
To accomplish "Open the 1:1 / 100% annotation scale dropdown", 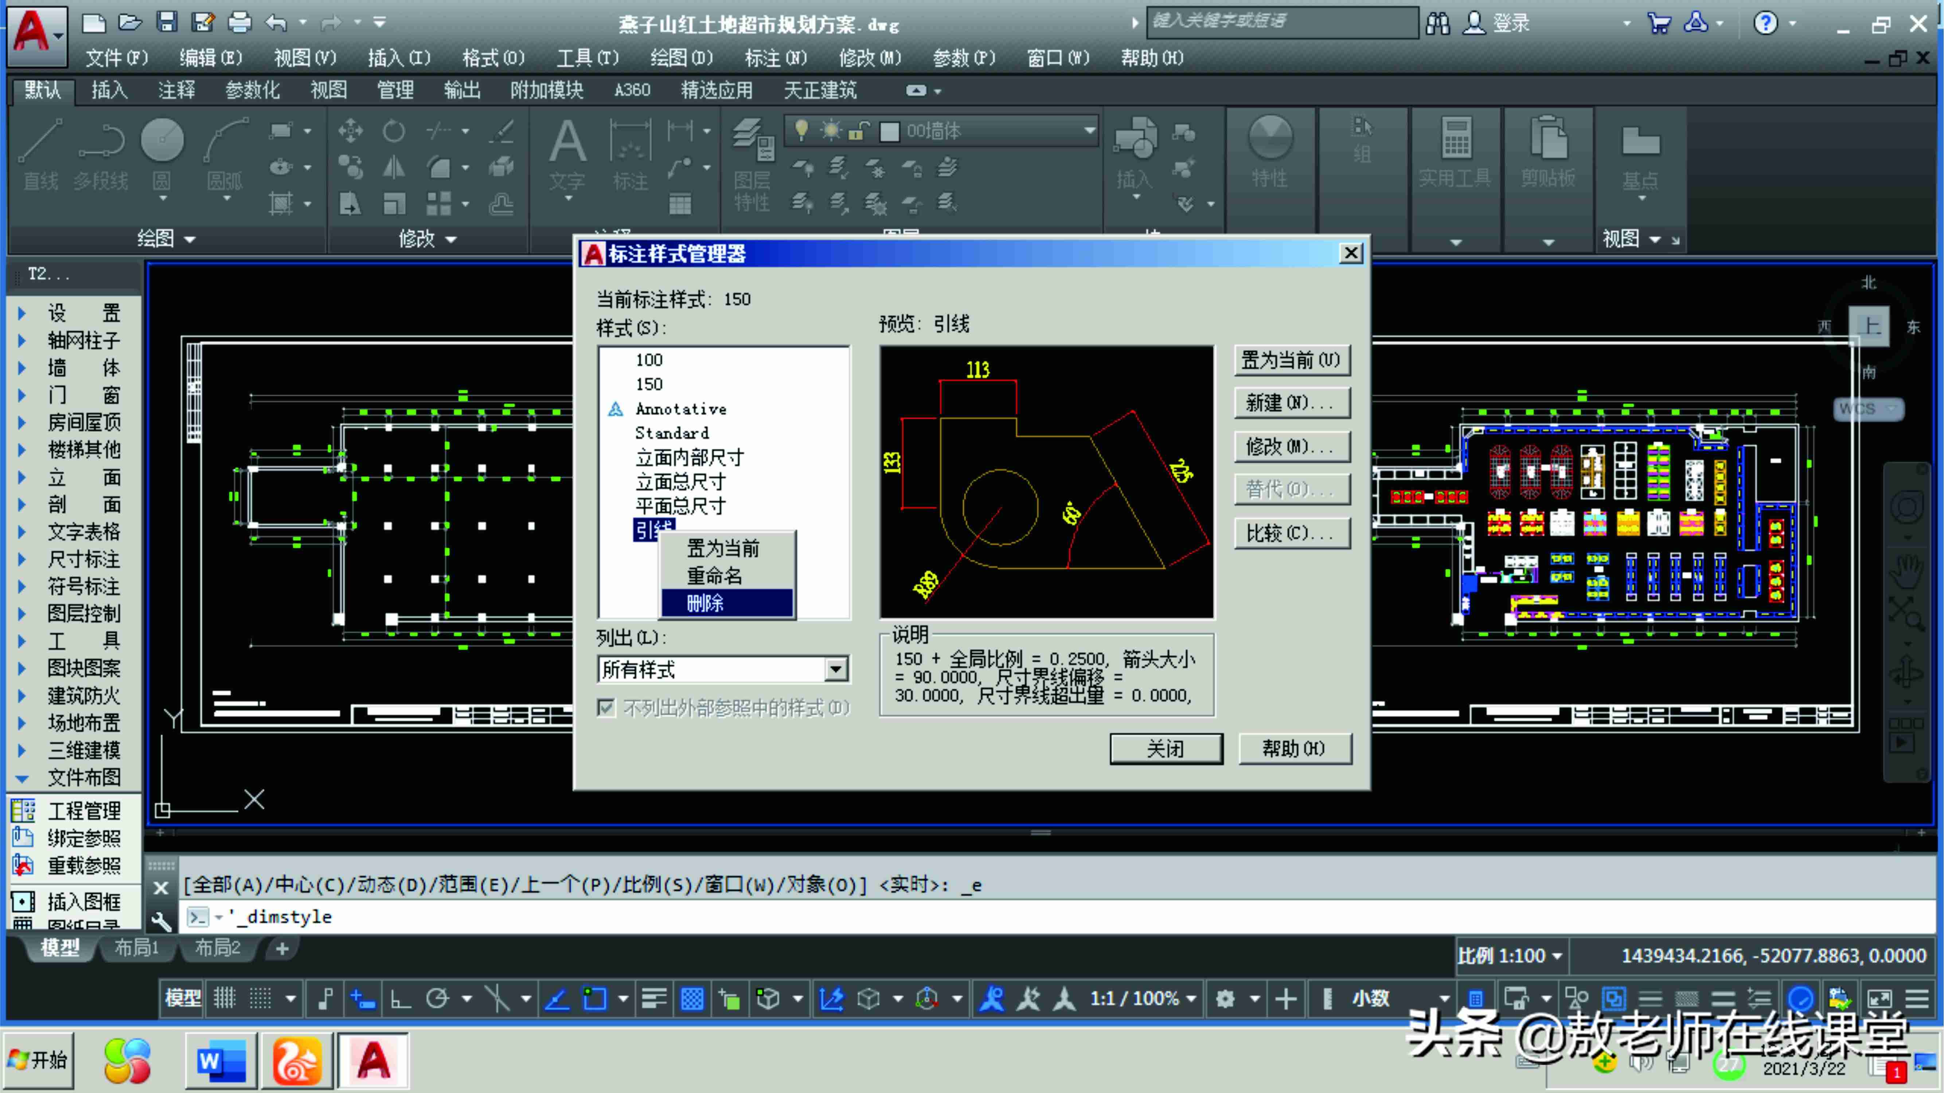I will 1143,999.
